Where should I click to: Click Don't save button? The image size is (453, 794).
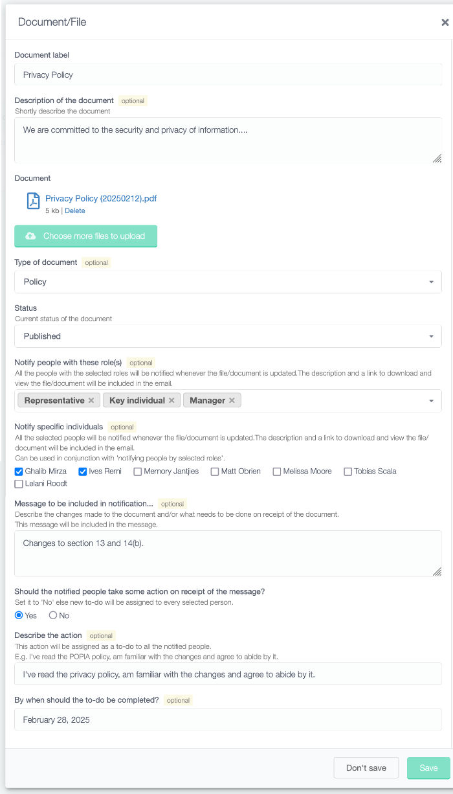click(x=366, y=768)
